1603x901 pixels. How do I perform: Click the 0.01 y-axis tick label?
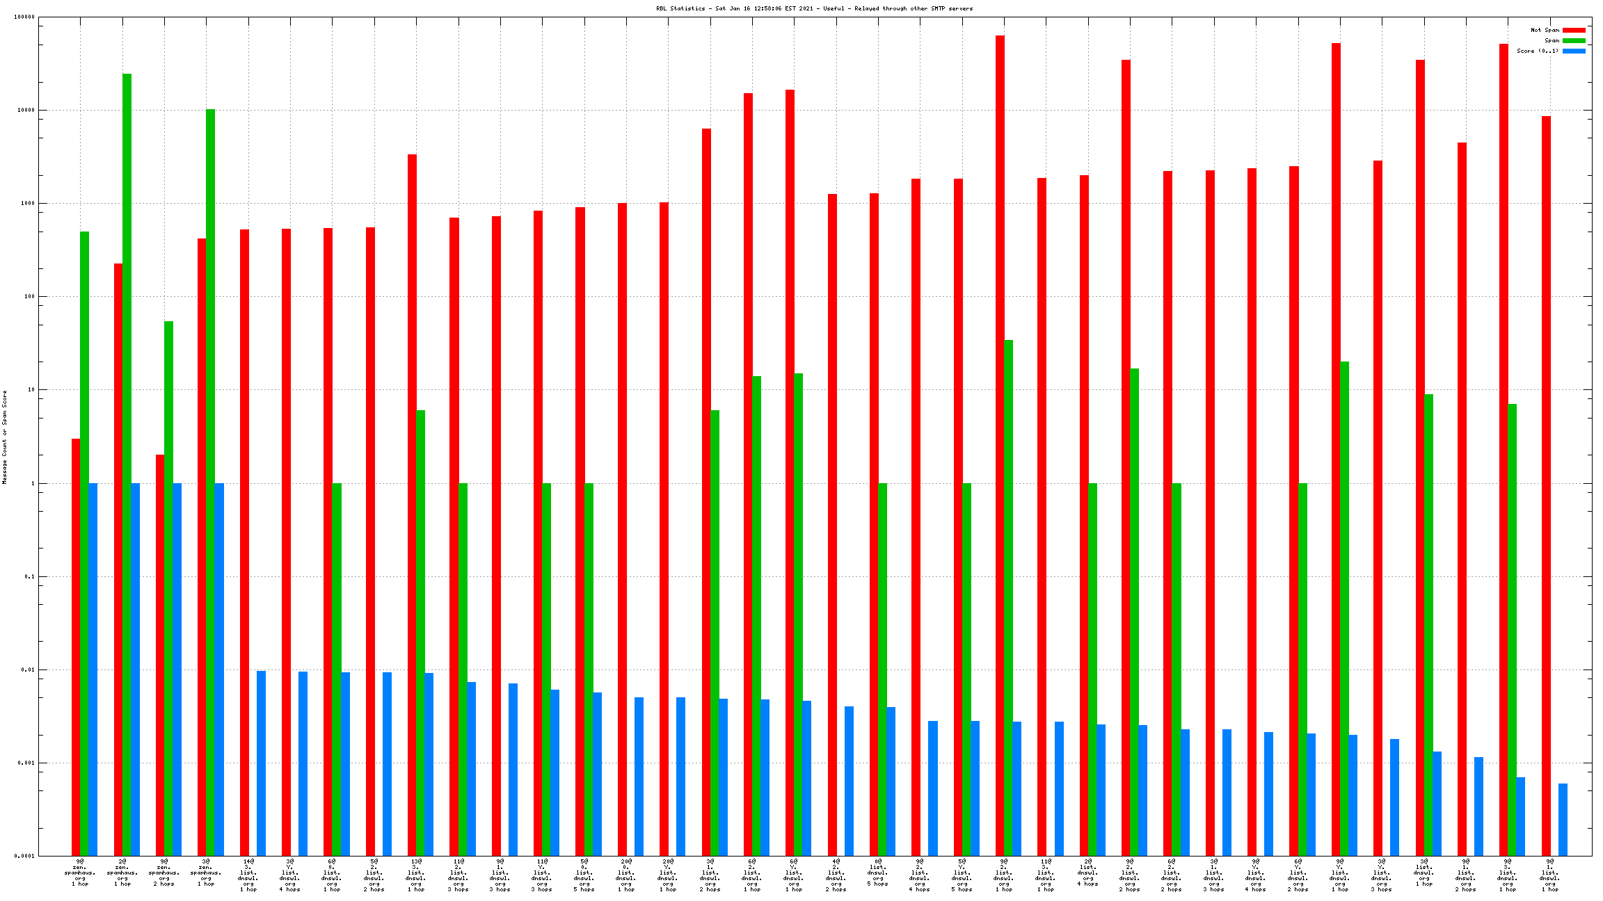click(x=28, y=669)
